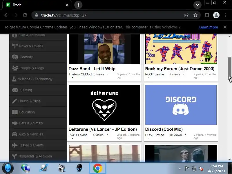
Task: Switch to the Chrome taskbar button
Action: tap(98, 168)
